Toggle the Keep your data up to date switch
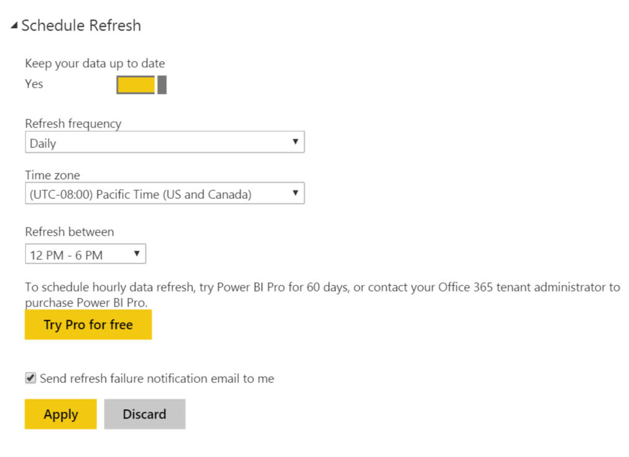The image size is (629, 457). 141,85
